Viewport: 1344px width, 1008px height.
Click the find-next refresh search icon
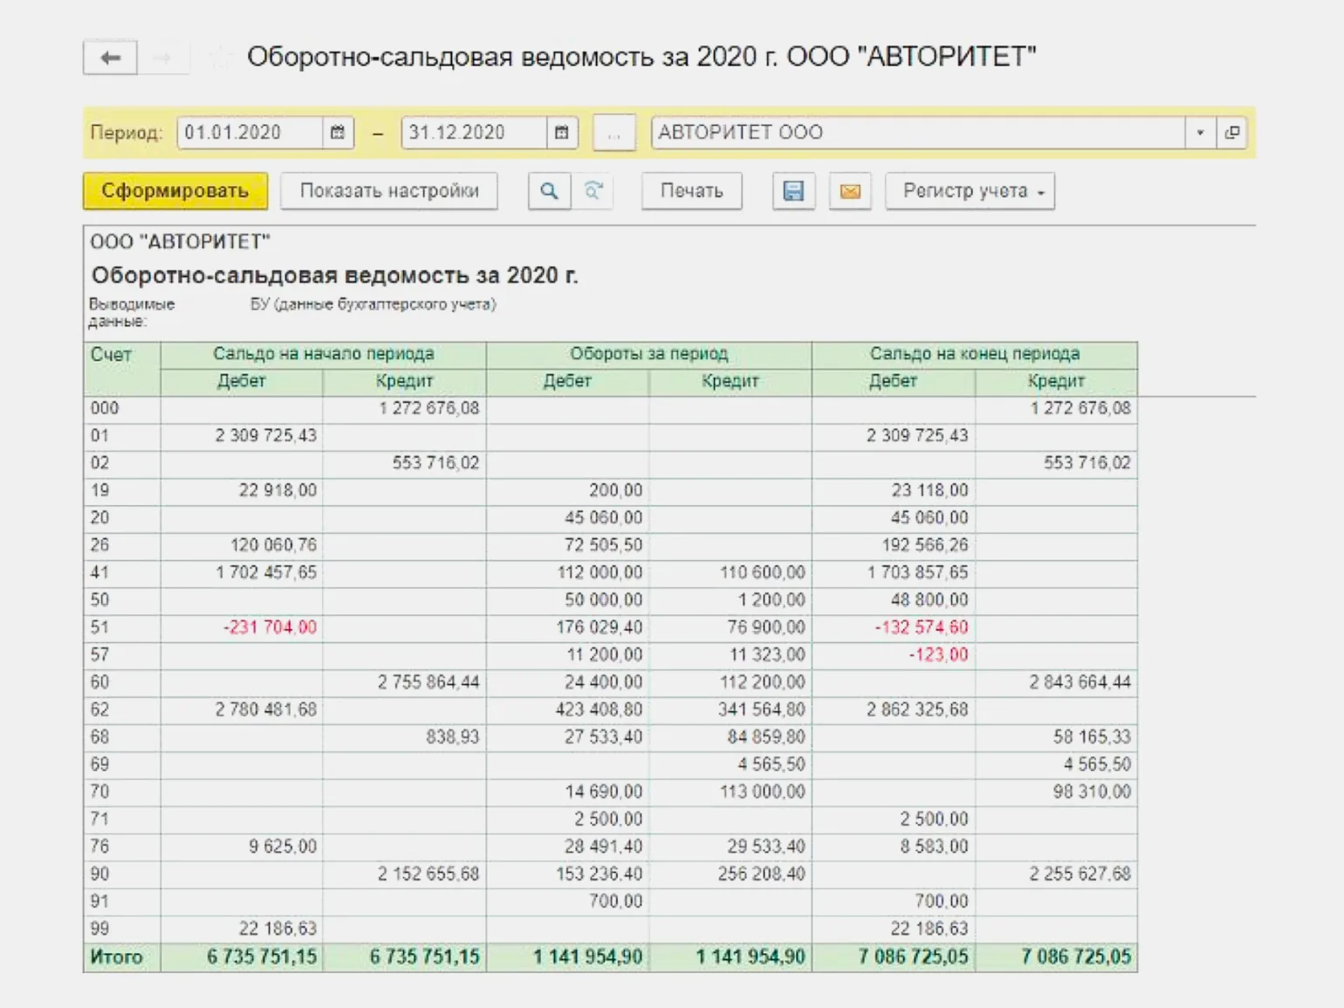(x=593, y=191)
